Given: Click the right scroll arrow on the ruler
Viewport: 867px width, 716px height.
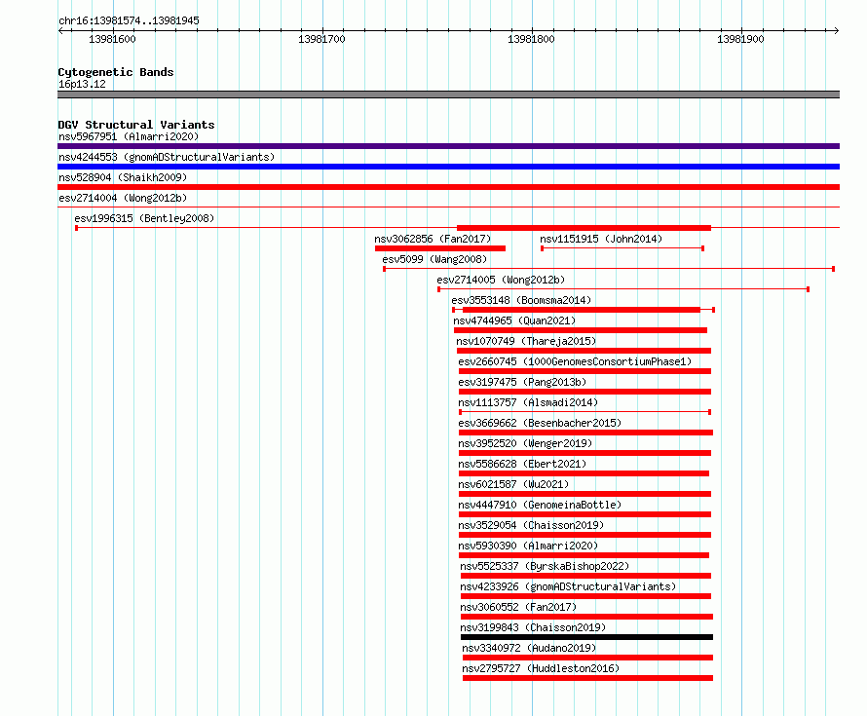Looking at the screenshot, I should (836, 30).
